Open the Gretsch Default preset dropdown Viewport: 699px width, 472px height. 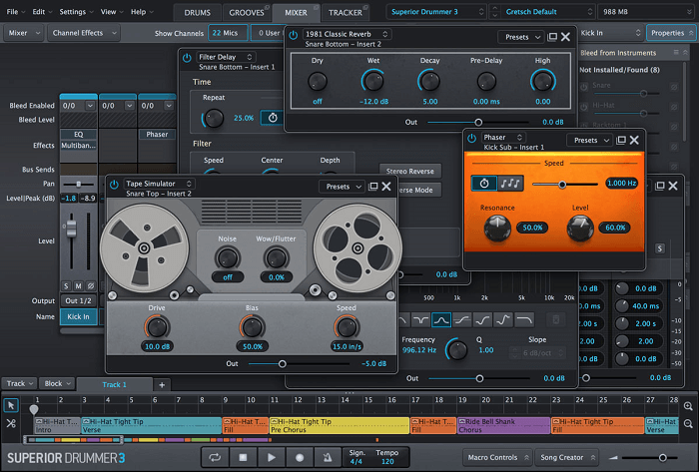point(548,12)
